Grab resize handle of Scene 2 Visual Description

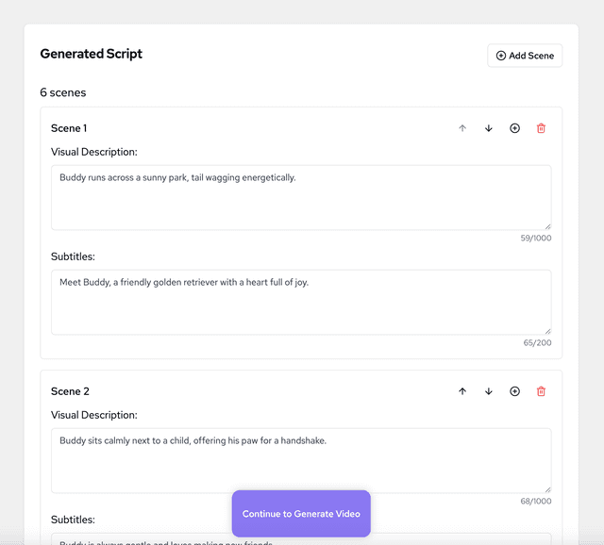click(x=547, y=489)
